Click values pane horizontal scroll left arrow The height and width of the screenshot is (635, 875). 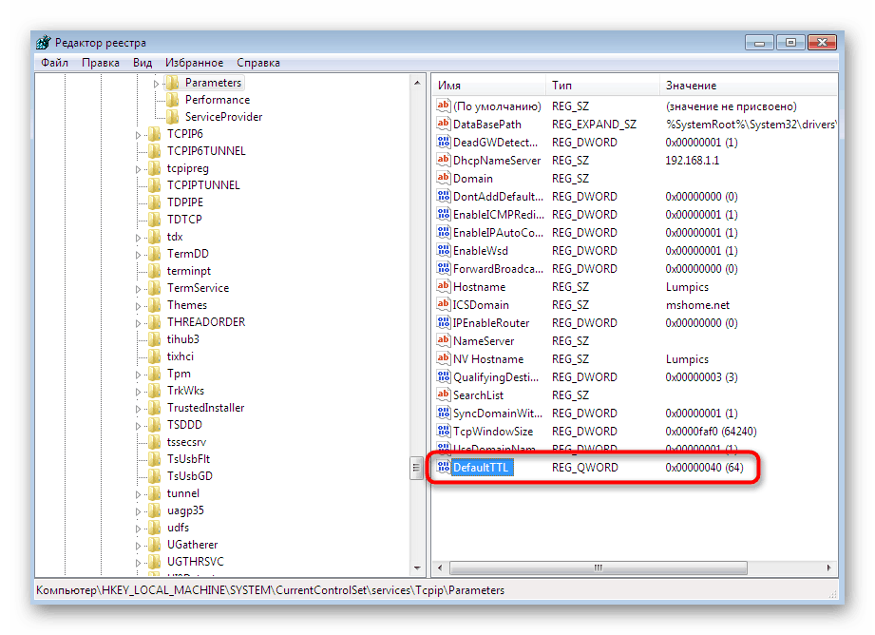point(440,568)
